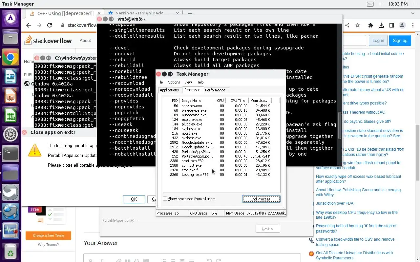Open LibreOffice Impress from the dock

coord(10,96)
